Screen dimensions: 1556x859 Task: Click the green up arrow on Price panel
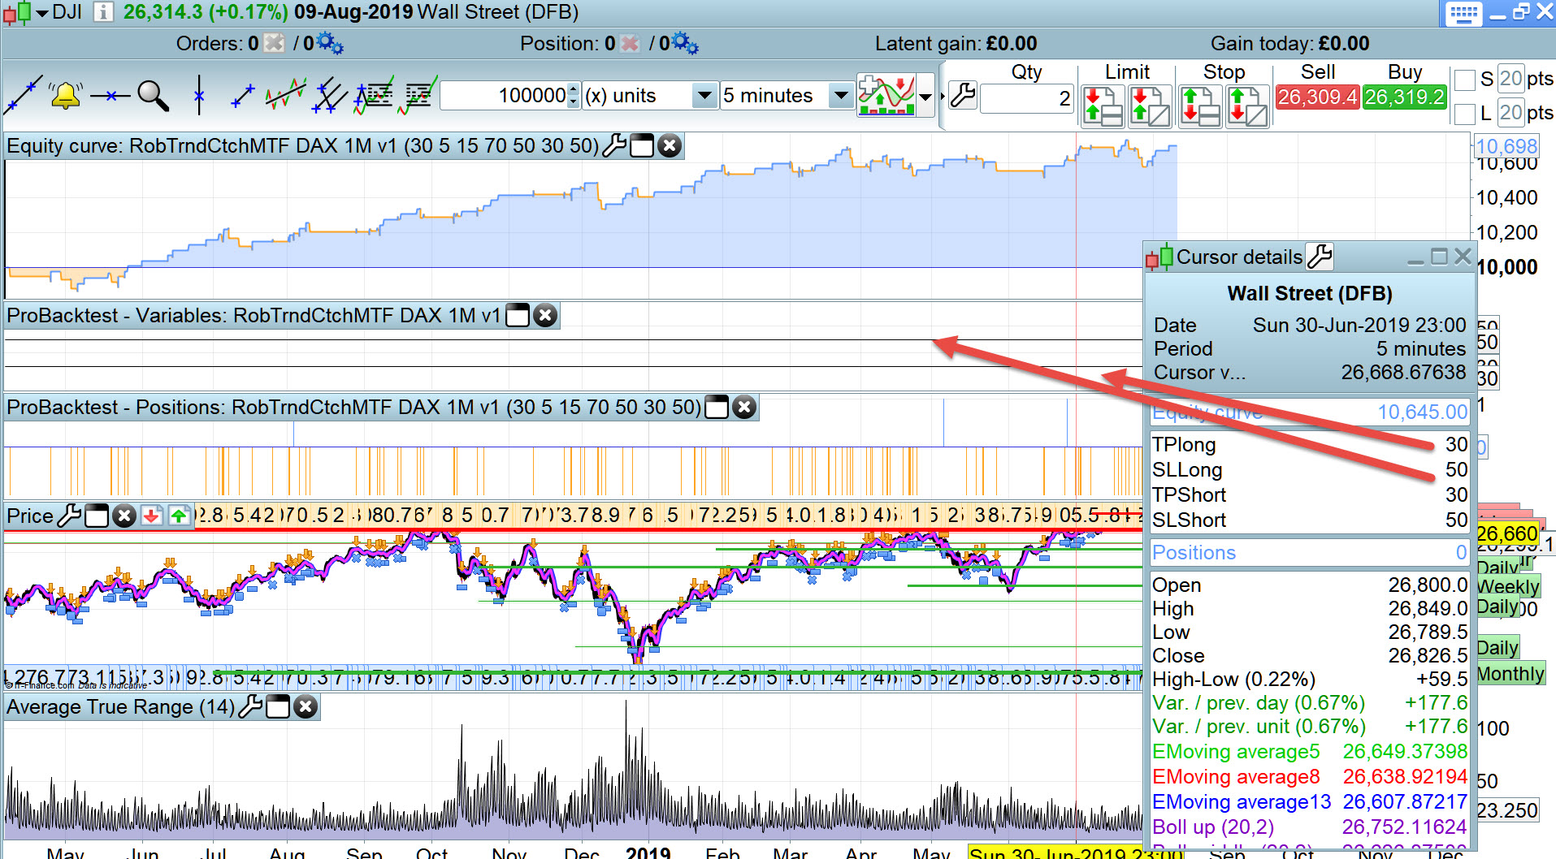coord(179,516)
